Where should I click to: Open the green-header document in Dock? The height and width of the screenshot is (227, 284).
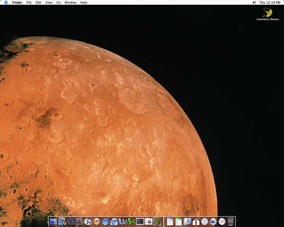179,222
